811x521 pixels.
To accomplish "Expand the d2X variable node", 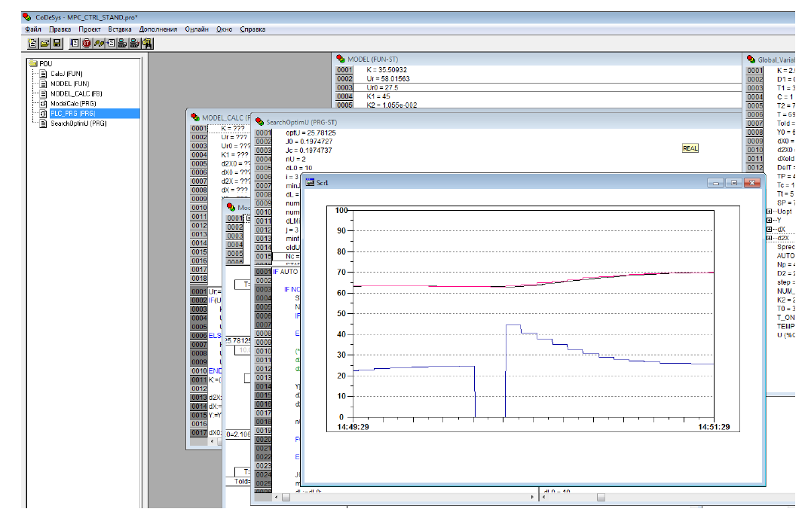I will coord(769,238).
